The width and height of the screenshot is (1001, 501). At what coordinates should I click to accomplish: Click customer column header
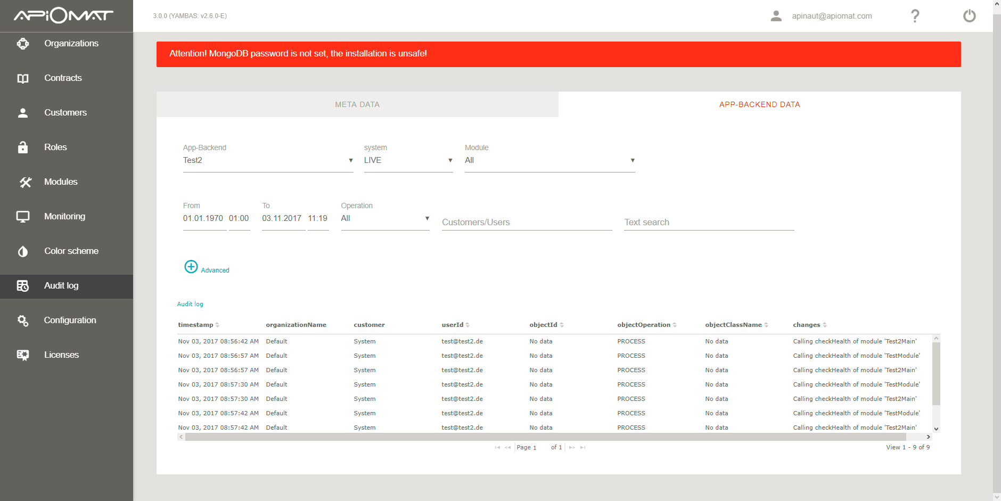click(x=369, y=325)
